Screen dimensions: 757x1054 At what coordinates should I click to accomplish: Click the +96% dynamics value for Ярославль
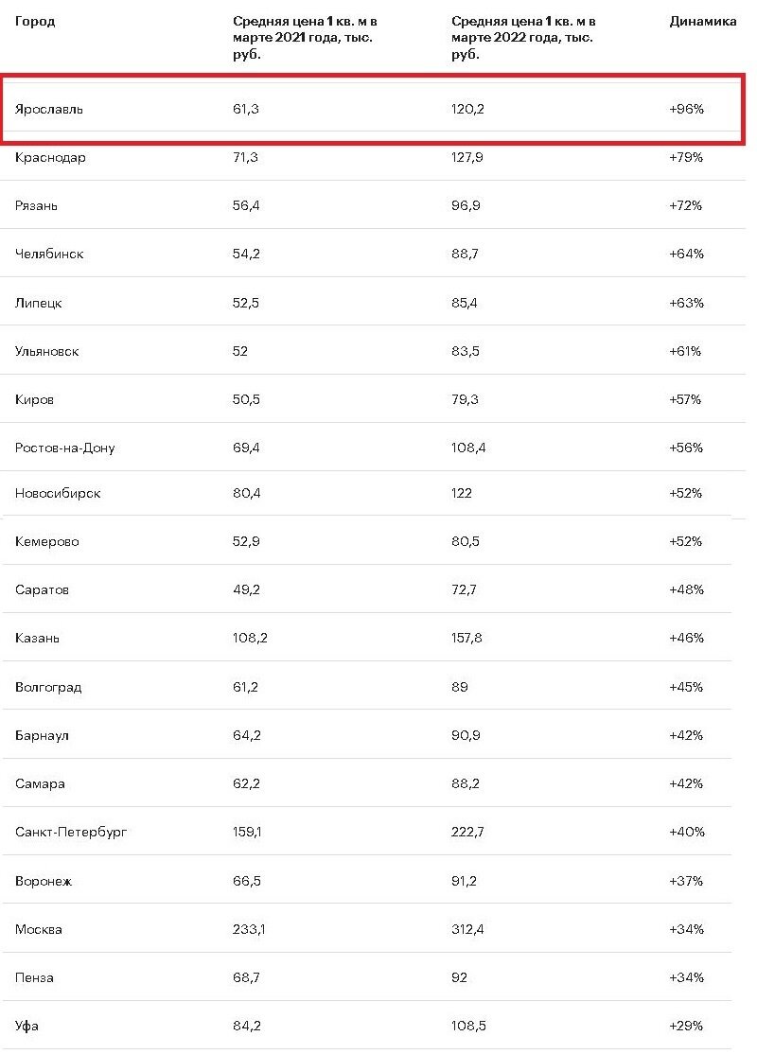(x=686, y=109)
